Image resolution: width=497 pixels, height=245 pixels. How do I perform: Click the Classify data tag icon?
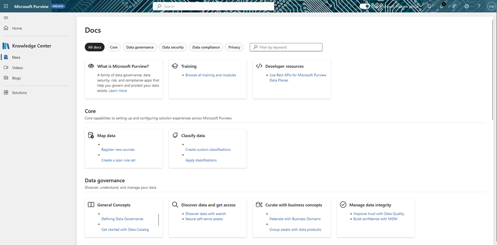pos(175,135)
